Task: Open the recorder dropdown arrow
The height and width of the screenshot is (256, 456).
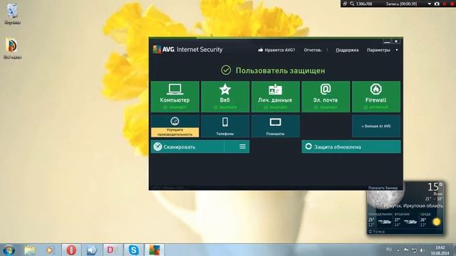Action: [x=429, y=4]
